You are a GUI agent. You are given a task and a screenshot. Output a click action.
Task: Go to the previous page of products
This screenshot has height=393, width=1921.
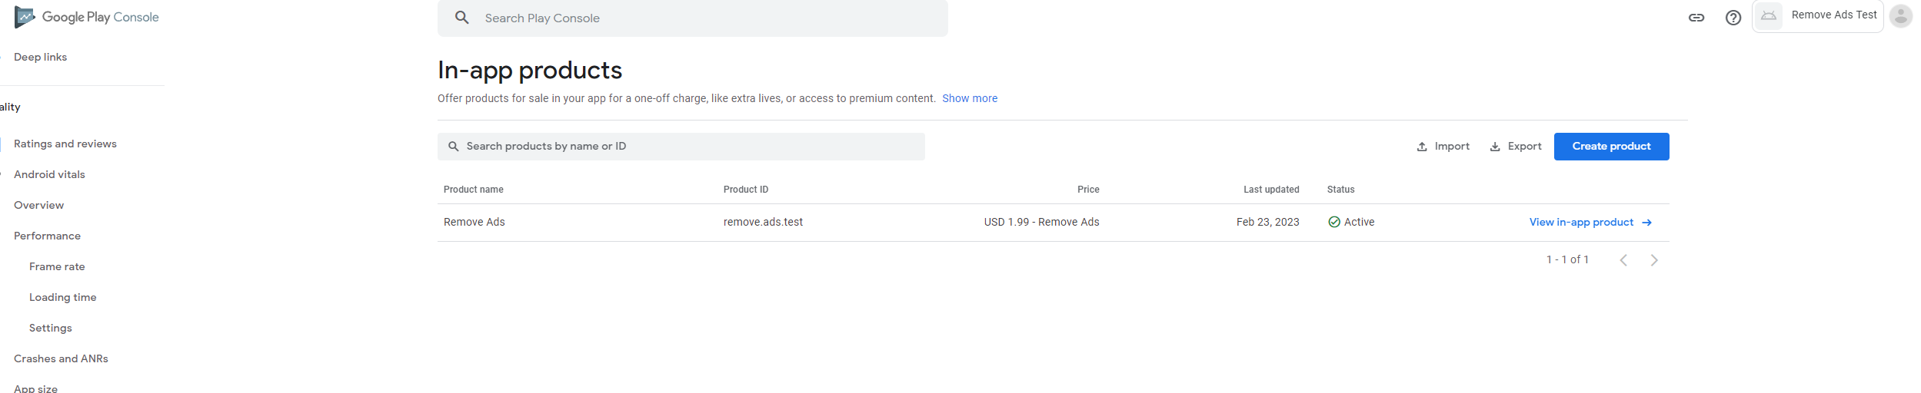pos(1623,260)
